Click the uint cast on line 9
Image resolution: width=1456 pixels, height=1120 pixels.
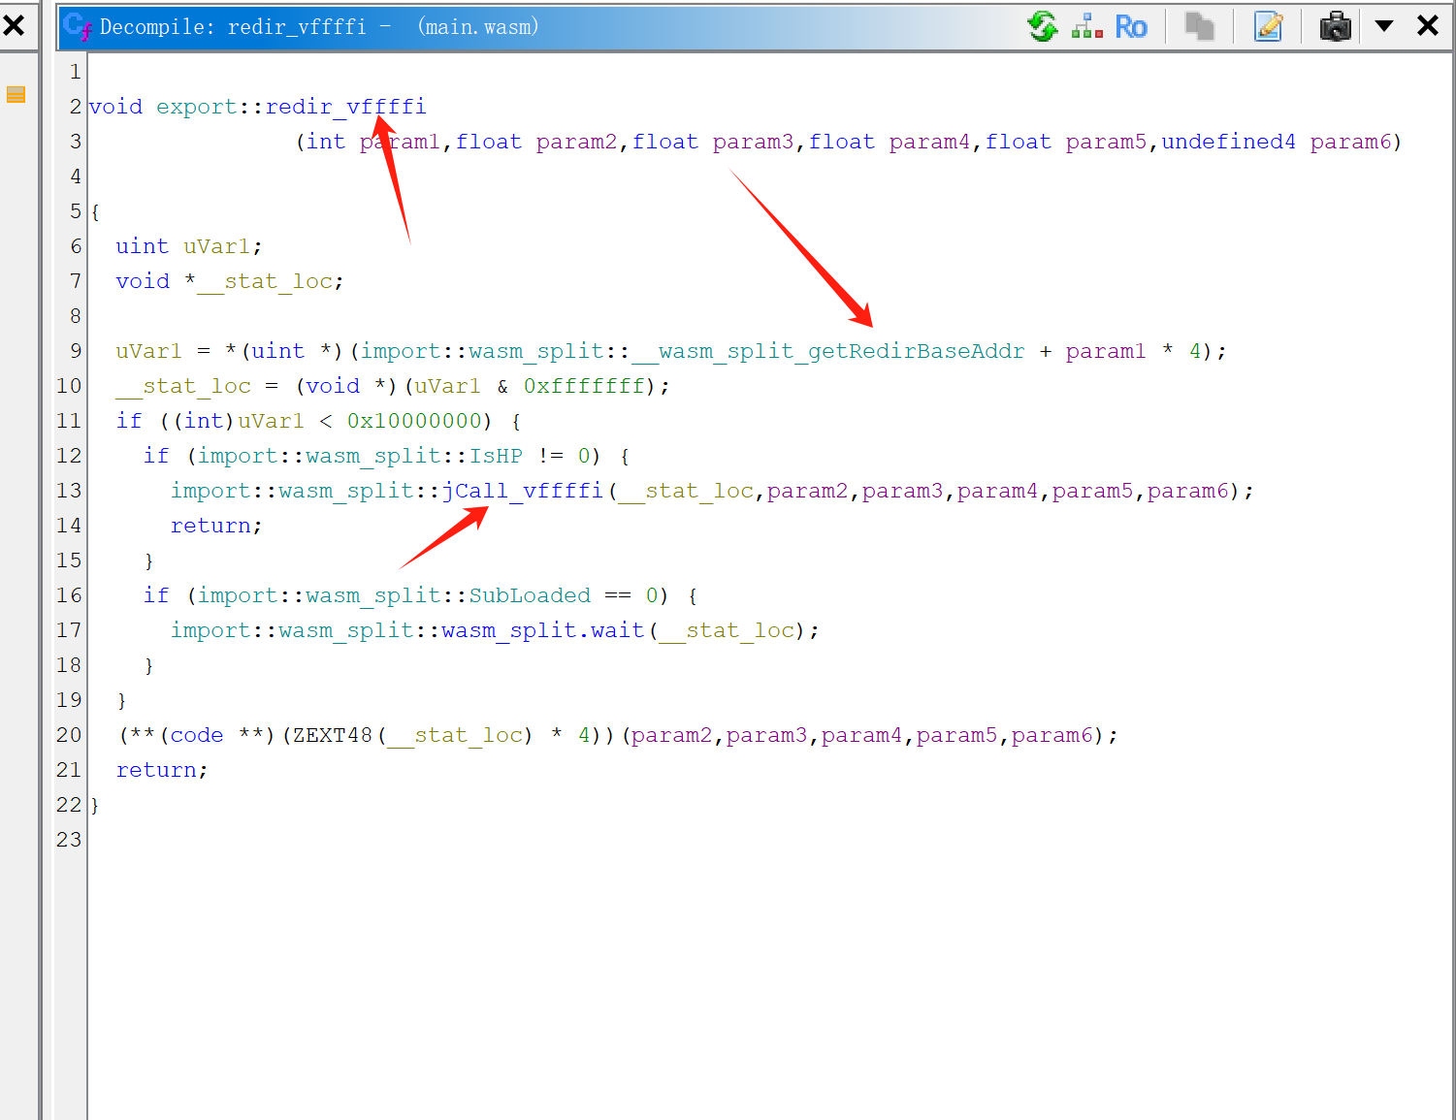pyautogui.click(x=278, y=351)
